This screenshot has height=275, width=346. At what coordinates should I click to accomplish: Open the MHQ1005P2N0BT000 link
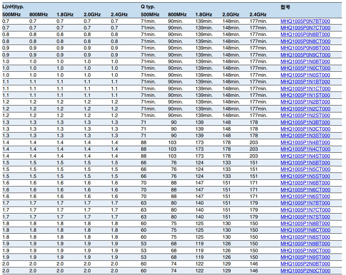(x=305, y=264)
